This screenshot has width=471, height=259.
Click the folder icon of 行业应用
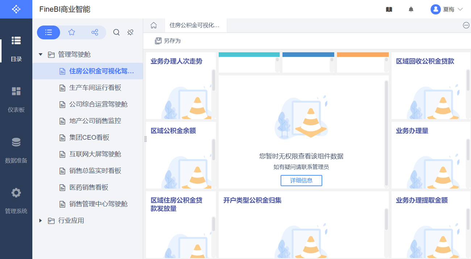pyautogui.click(x=51, y=221)
